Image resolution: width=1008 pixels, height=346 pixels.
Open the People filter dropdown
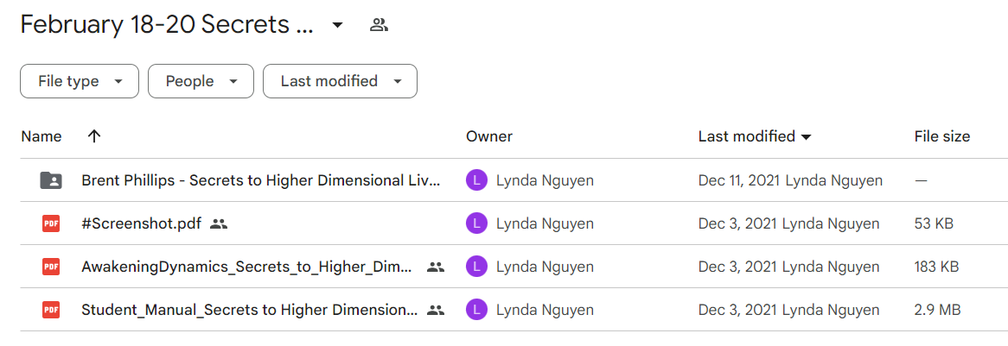201,81
